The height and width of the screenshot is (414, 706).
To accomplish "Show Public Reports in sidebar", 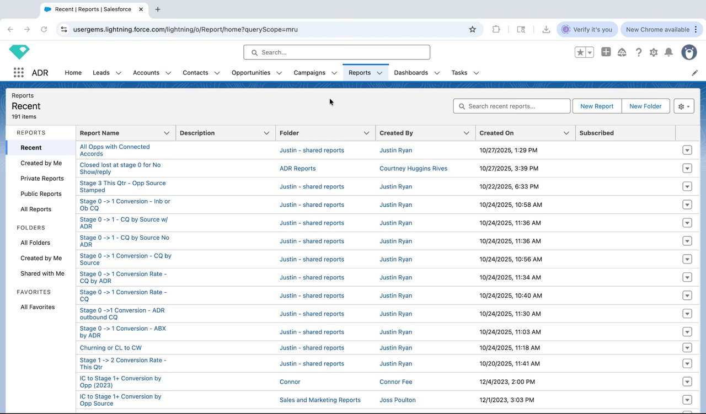I will tap(41, 194).
